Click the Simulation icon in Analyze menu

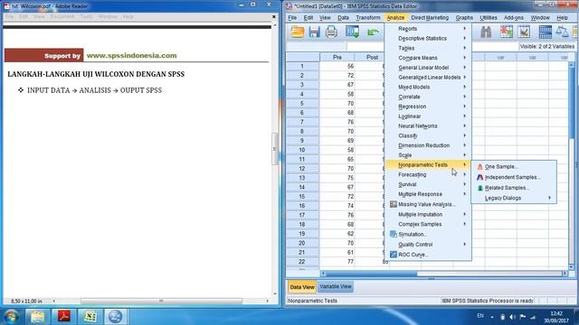pos(394,235)
